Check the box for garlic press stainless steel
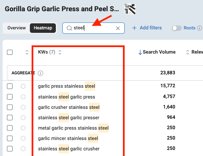 pos(10,86)
